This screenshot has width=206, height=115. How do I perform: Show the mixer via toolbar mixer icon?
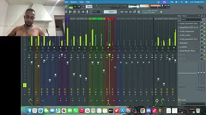tap(79, 12)
